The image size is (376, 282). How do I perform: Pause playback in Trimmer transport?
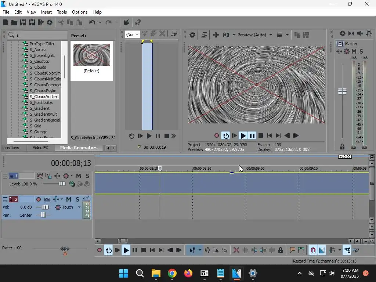coord(158,136)
